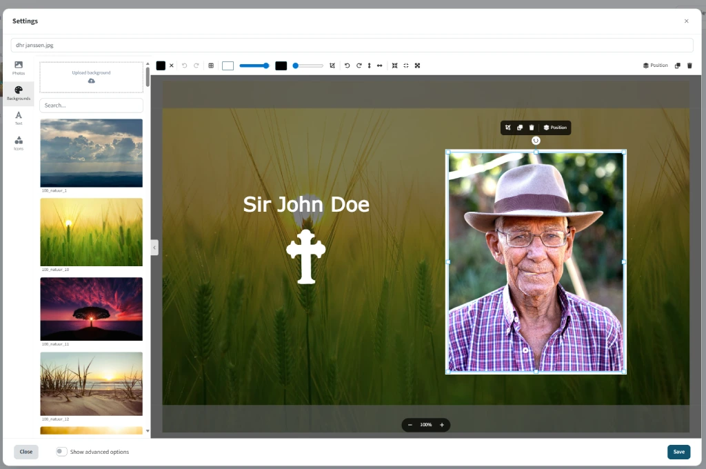Viewport: 706px width, 469px height.
Task: Click the crop icon in the floating toolbar
Action: pyautogui.click(x=508, y=128)
